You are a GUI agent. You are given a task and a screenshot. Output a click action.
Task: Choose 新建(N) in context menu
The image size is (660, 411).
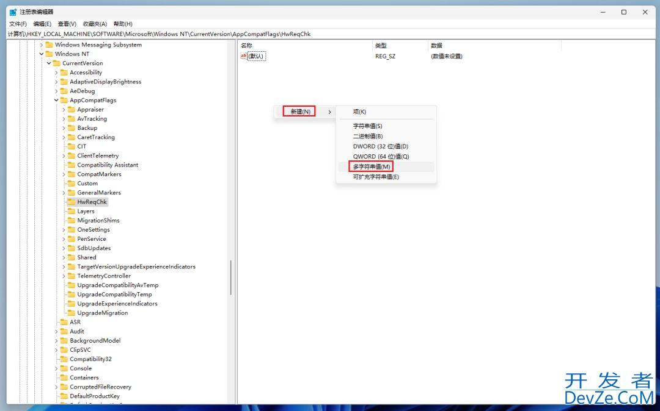tap(305, 112)
